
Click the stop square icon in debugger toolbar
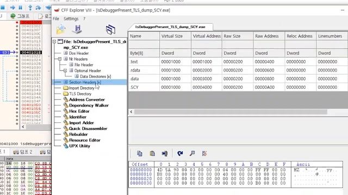[x=3, y=8]
